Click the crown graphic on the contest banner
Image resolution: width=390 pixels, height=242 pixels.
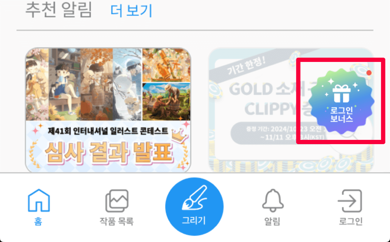click(179, 135)
